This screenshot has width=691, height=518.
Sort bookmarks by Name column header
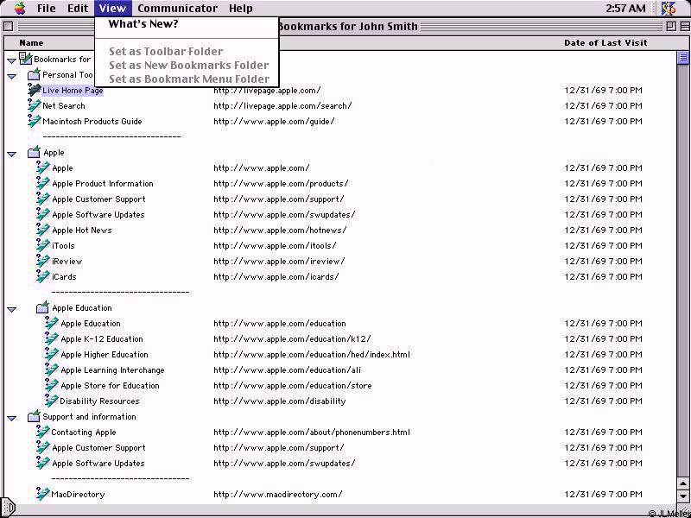tap(31, 42)
